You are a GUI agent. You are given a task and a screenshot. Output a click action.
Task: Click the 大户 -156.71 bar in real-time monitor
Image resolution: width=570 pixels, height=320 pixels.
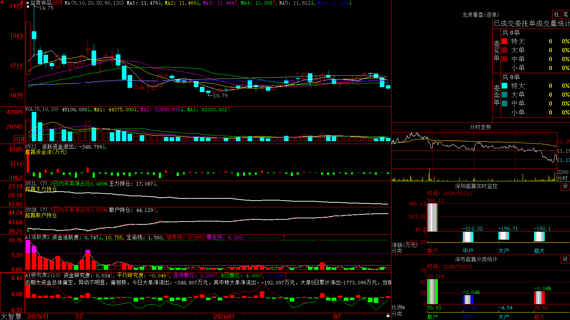504,235
